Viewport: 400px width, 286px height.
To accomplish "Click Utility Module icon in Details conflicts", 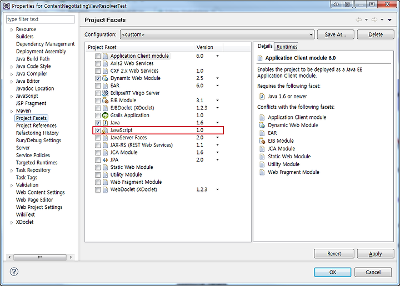I will click(262, 164).
